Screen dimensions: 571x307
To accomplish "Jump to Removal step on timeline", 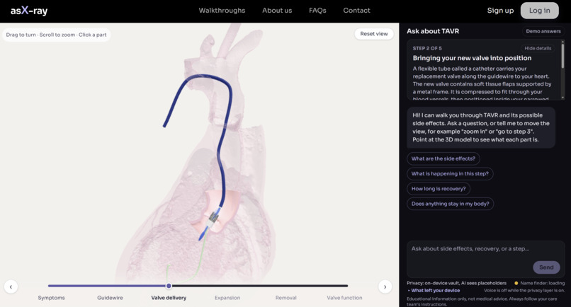I will pos(286,298).
